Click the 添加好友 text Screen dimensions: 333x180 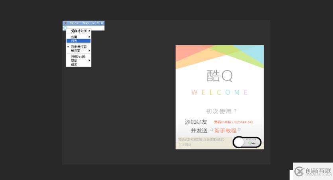coord(196,122)
